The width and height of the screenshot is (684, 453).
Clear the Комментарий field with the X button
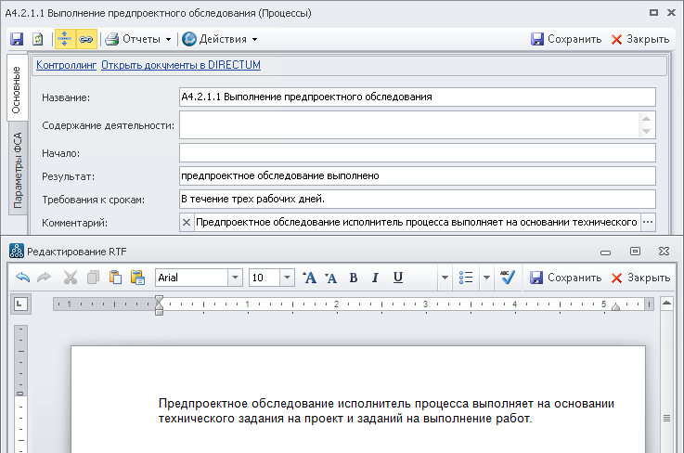click(187, 222)
